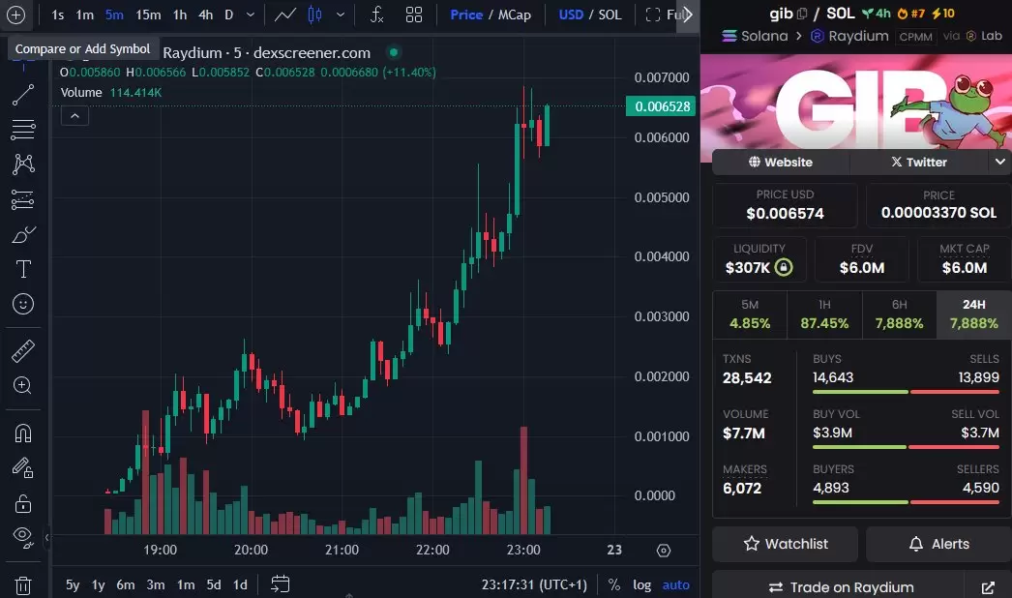Open the gib Twitter link

(x=919, y=163)
